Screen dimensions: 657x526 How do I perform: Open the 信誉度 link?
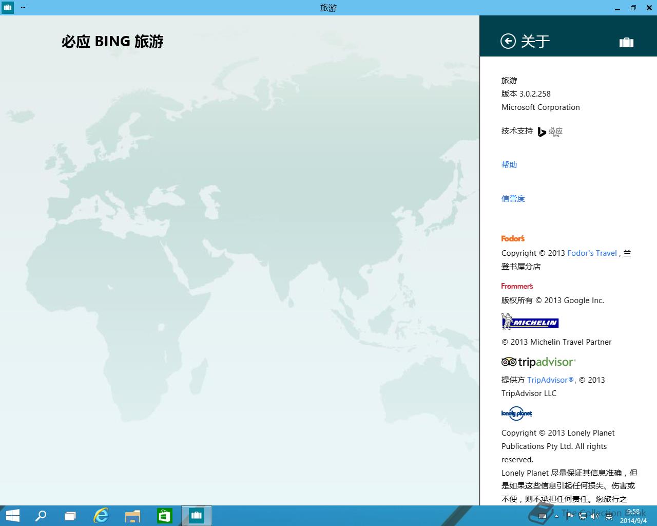(513, 199)
